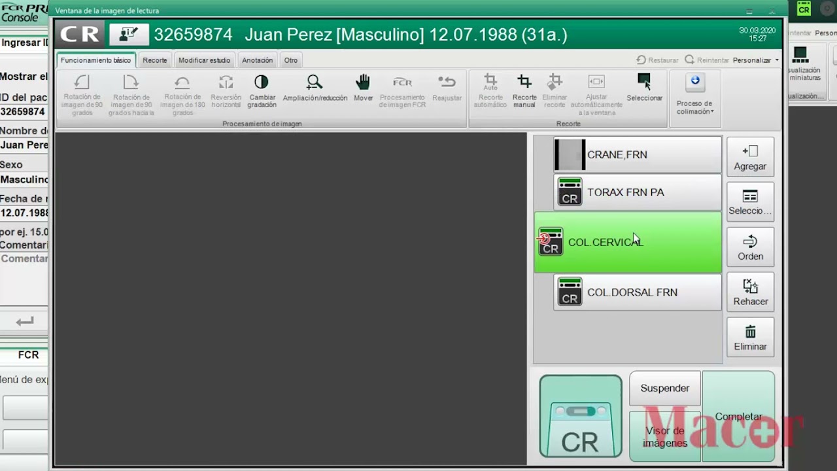
Task: Click the Orden button
Action: (x=750, y=247)
